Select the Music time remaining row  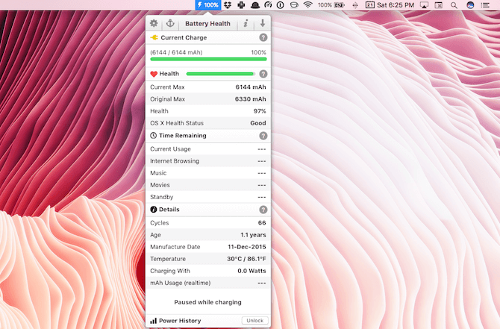pos(208,173)
